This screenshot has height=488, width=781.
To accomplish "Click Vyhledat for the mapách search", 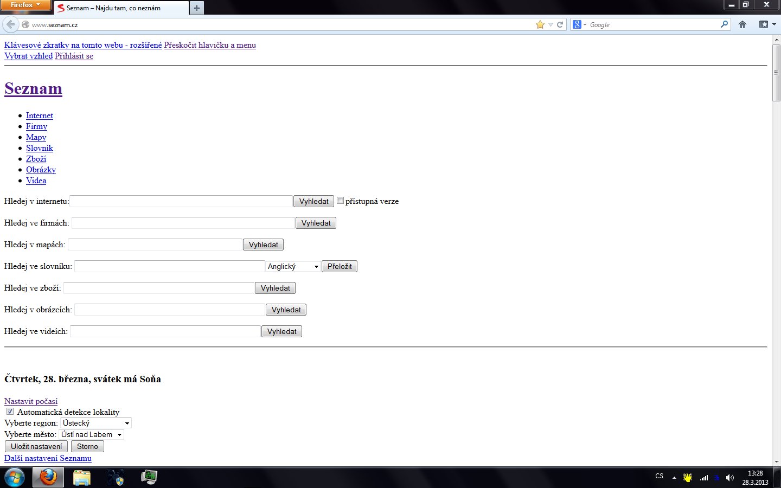I will click(263, 245).
